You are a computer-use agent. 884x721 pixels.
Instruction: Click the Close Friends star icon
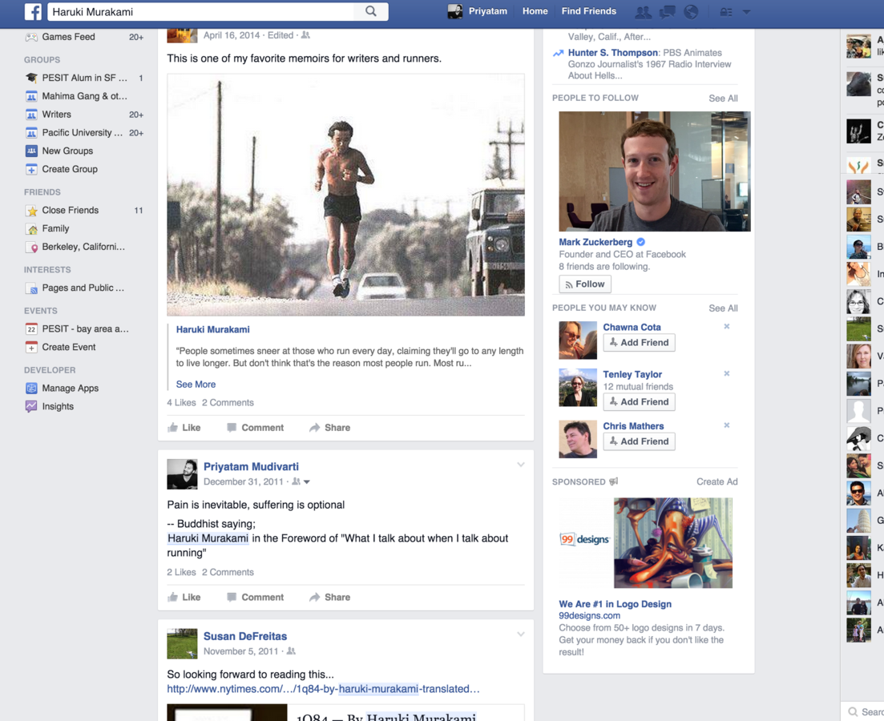(x=31, y=210)
